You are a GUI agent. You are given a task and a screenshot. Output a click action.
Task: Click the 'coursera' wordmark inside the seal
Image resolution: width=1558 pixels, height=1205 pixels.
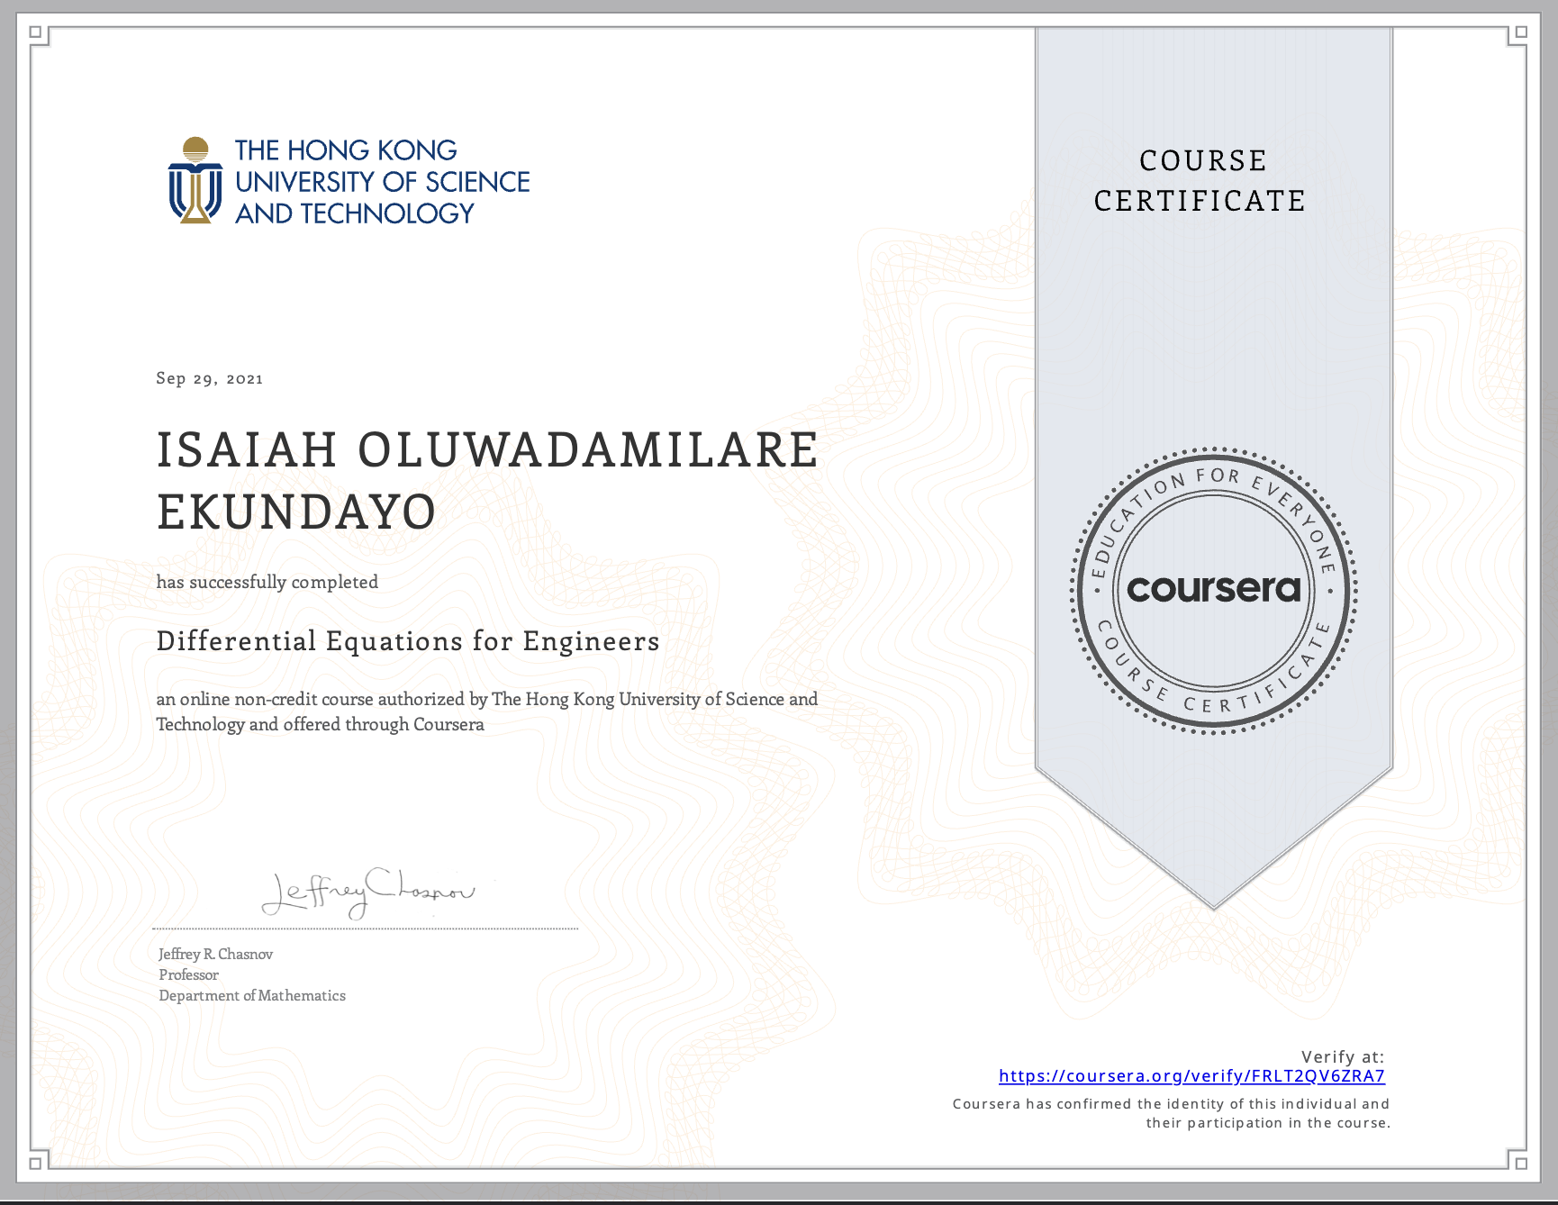click(x=1213, y=589)
